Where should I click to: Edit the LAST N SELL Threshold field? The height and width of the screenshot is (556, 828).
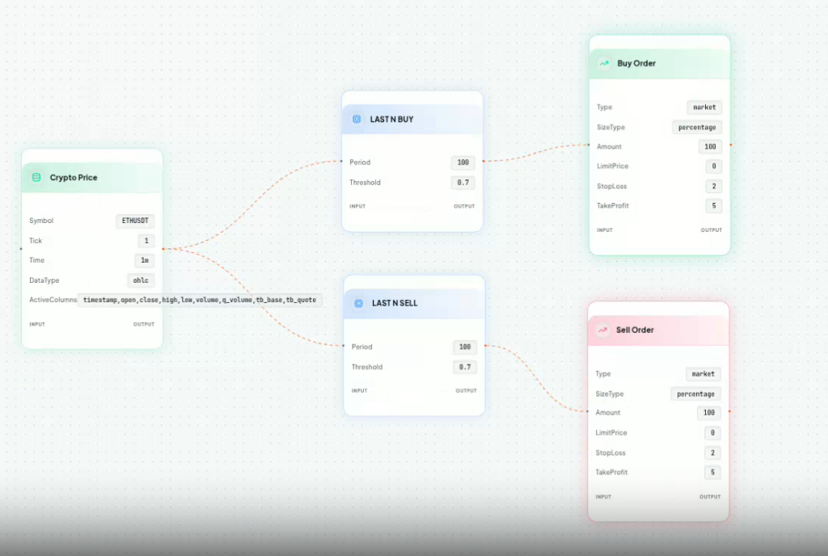465,367
